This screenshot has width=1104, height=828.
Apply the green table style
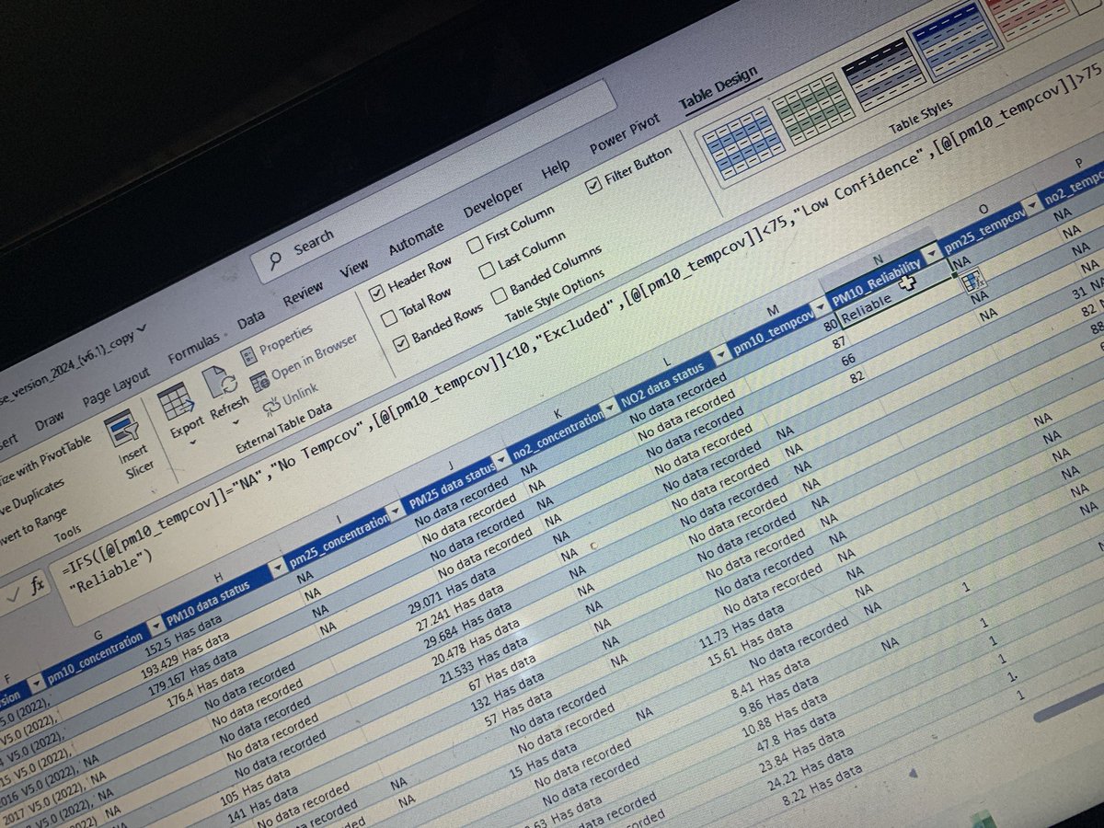tap(813, 109)
